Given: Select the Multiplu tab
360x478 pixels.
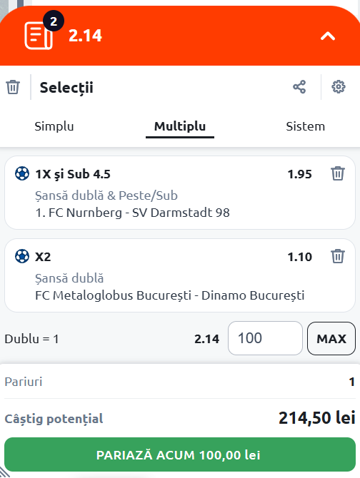Looking at the screenshot, I should pos(180,126).
